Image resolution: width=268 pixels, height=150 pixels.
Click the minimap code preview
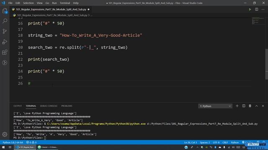258,20
